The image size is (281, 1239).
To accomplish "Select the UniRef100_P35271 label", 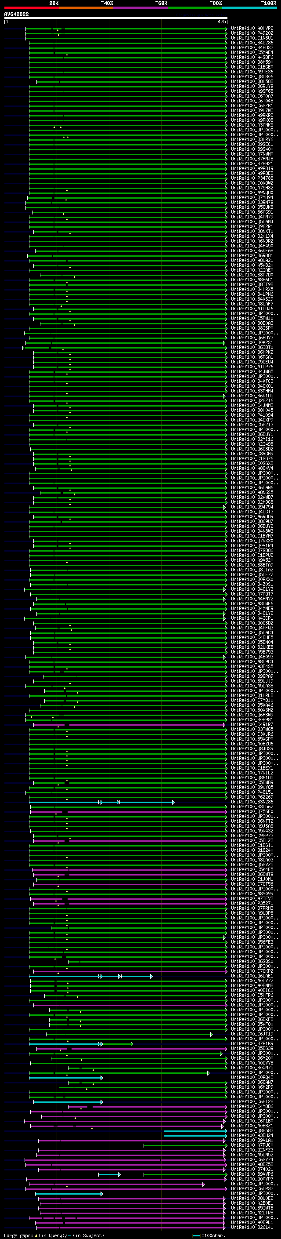I will pyautogui.click(x=252, y=903).
